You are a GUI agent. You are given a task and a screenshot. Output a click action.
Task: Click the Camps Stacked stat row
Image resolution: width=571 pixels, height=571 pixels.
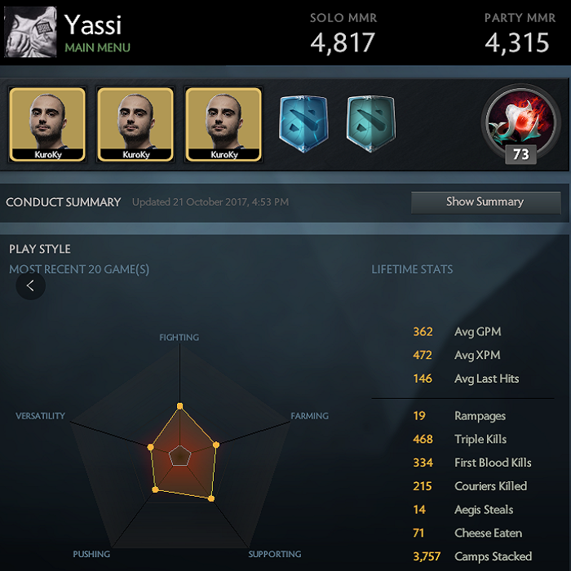pyautogui.click(x=472, y=556)
